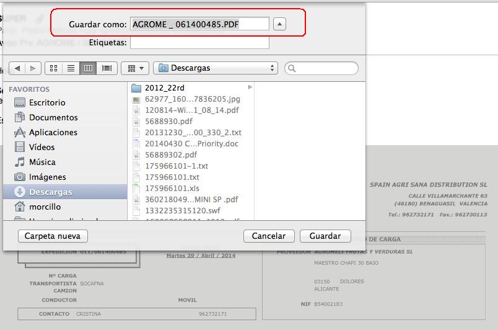498x330 pixels.
Task: Go forward to next folder
Action: [x=33, y=68]
